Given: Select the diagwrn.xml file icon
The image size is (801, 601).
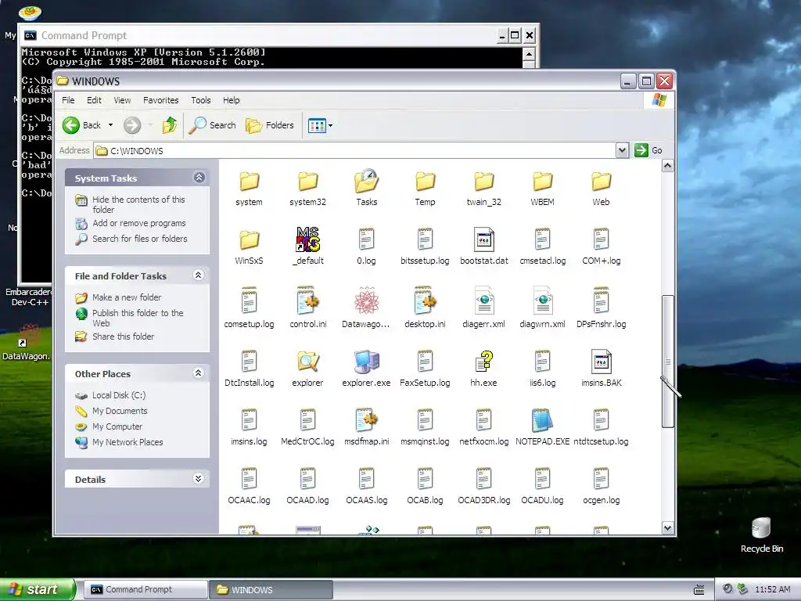Looking at the screenshot, I should 543,300.
